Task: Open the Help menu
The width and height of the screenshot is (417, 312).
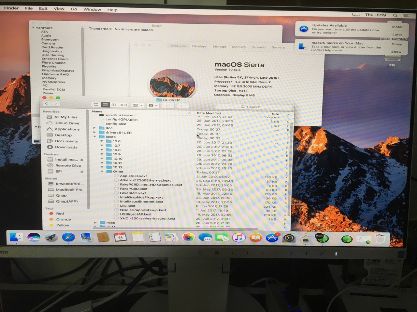Action: click(112, 10)
